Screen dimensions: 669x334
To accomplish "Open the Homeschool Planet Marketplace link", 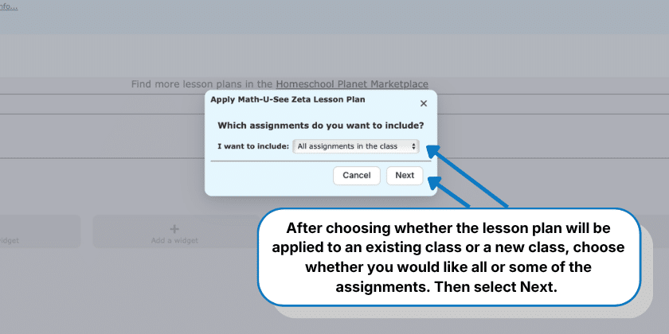I will (352, 84).
